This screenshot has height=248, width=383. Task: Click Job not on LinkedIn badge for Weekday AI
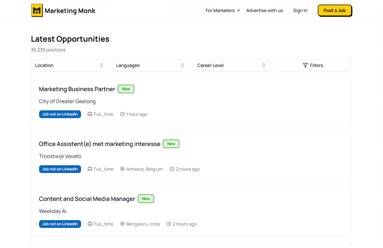click(60, 224)
